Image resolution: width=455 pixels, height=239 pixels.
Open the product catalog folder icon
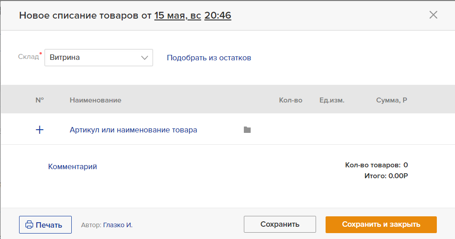[247, 130]
